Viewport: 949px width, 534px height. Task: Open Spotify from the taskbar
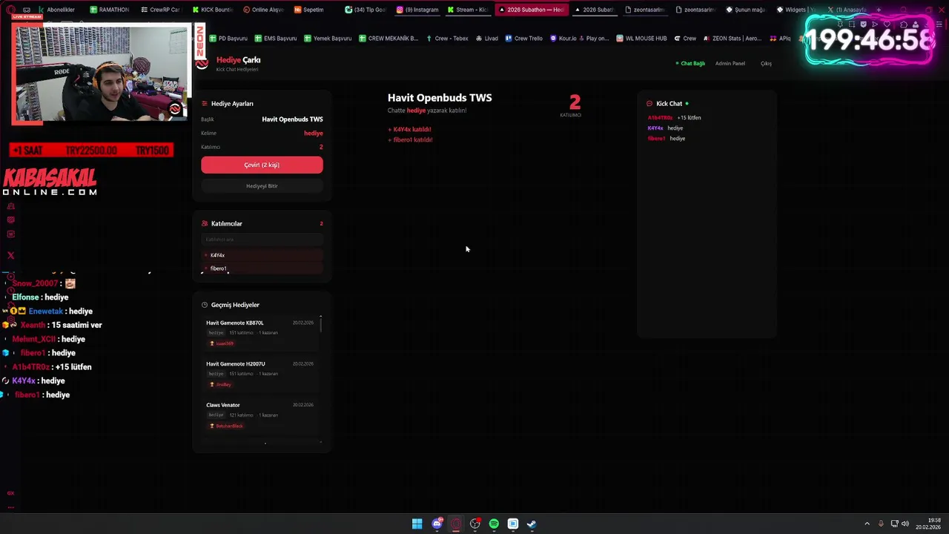pos(494,524)
